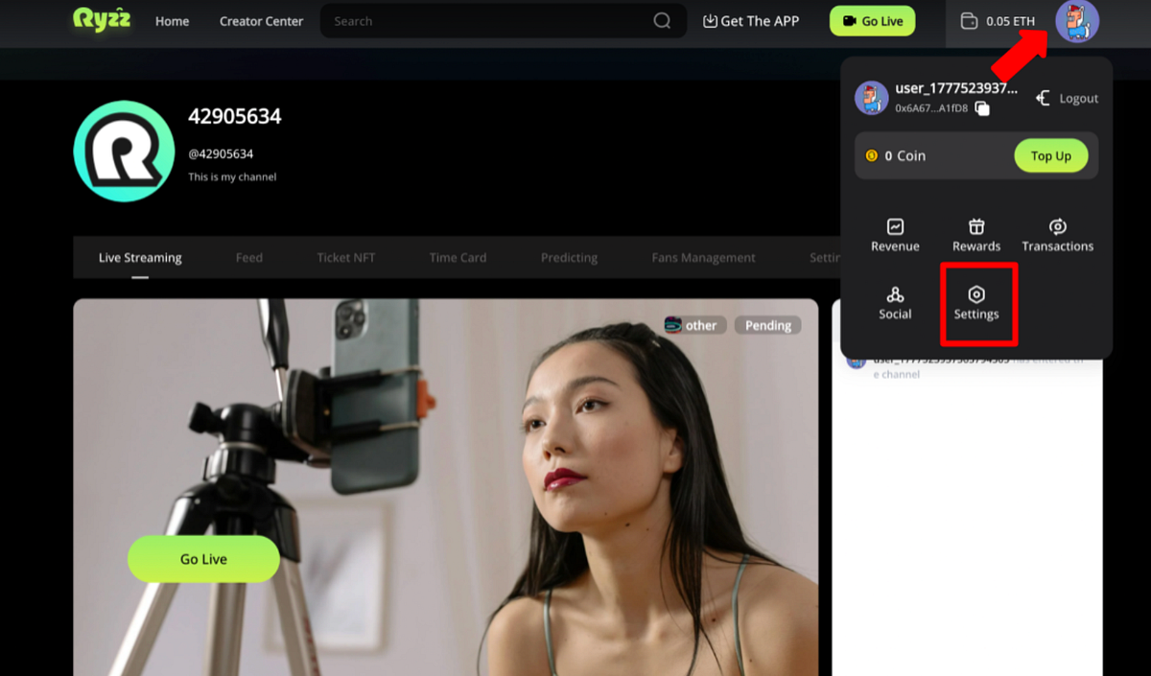The height and width of the screenshot is (676, 1151).
Task: Click the Logout icon
Action: tap(1042, 97)
